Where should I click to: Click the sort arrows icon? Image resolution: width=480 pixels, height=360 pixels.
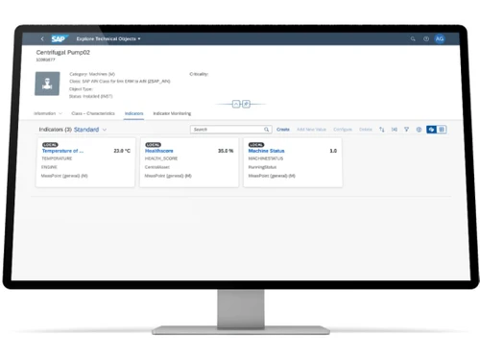pos(382,130)
